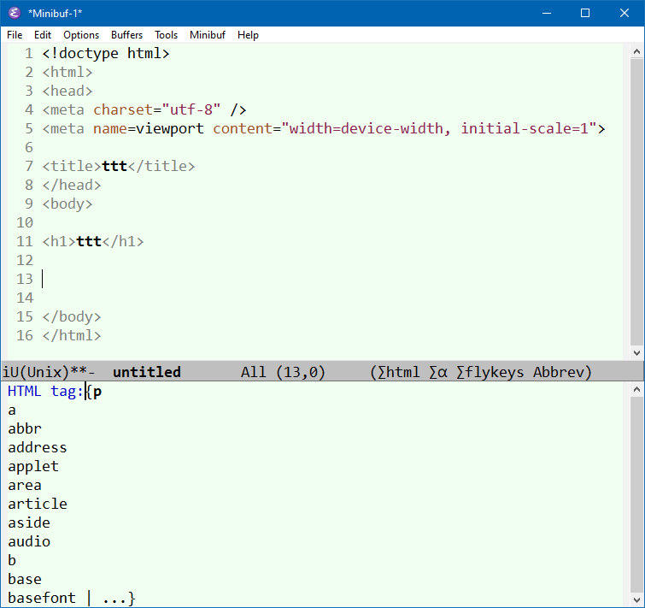Click line number 13 in the margin
Screen dimensions: 645x608
tap(25, 279)
